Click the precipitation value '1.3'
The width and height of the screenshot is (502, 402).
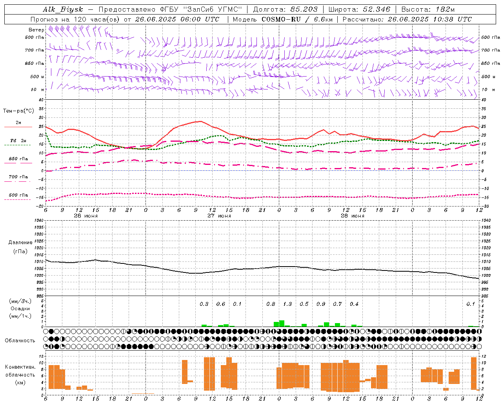coord(287,304)
